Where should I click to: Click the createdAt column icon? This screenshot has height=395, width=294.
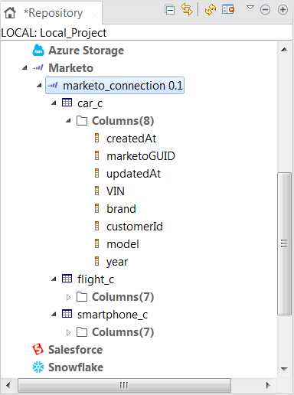pyautogui.click(x=96, y=138)
